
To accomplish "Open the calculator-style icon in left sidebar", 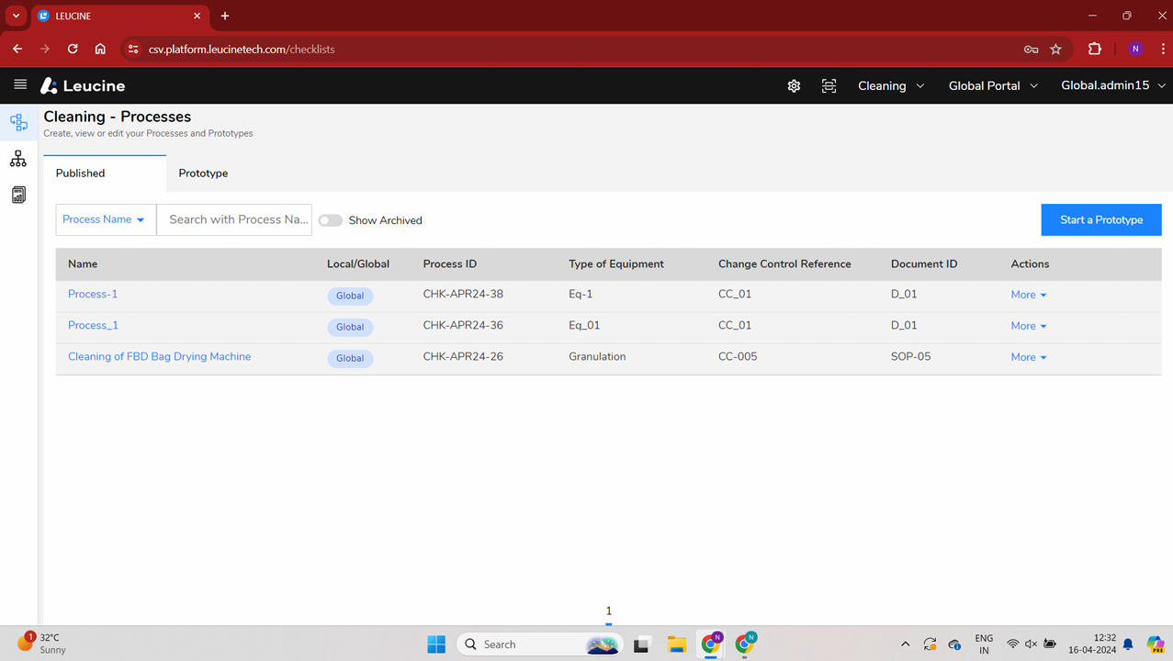I will point(18,195).
